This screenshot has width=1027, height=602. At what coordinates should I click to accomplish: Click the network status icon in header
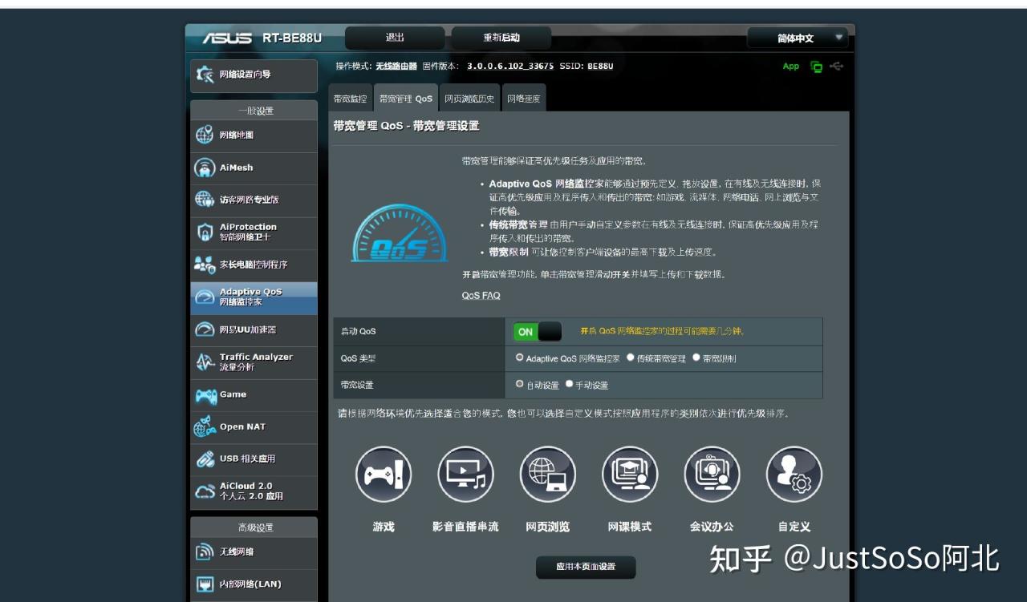point(817,67)
